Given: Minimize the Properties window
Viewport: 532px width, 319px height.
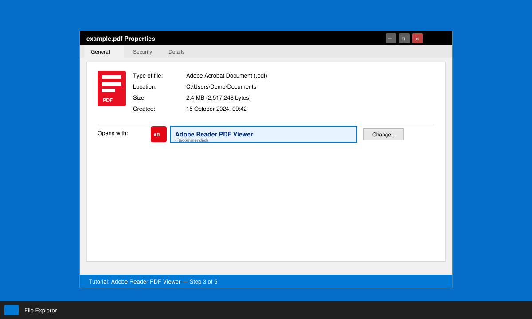Looking at the screenshot, I should (391, 38).
